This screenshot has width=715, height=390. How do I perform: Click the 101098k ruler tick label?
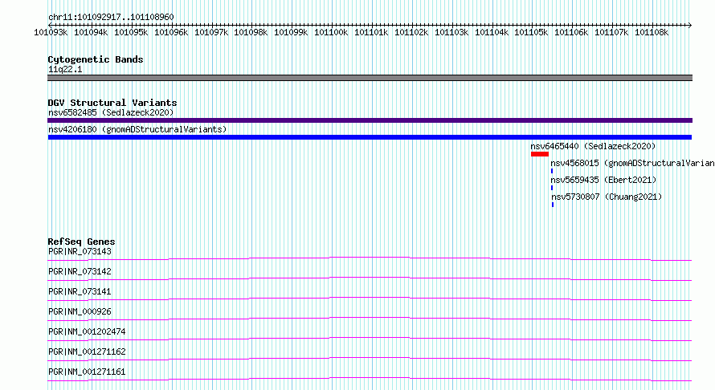click(251, 32)
